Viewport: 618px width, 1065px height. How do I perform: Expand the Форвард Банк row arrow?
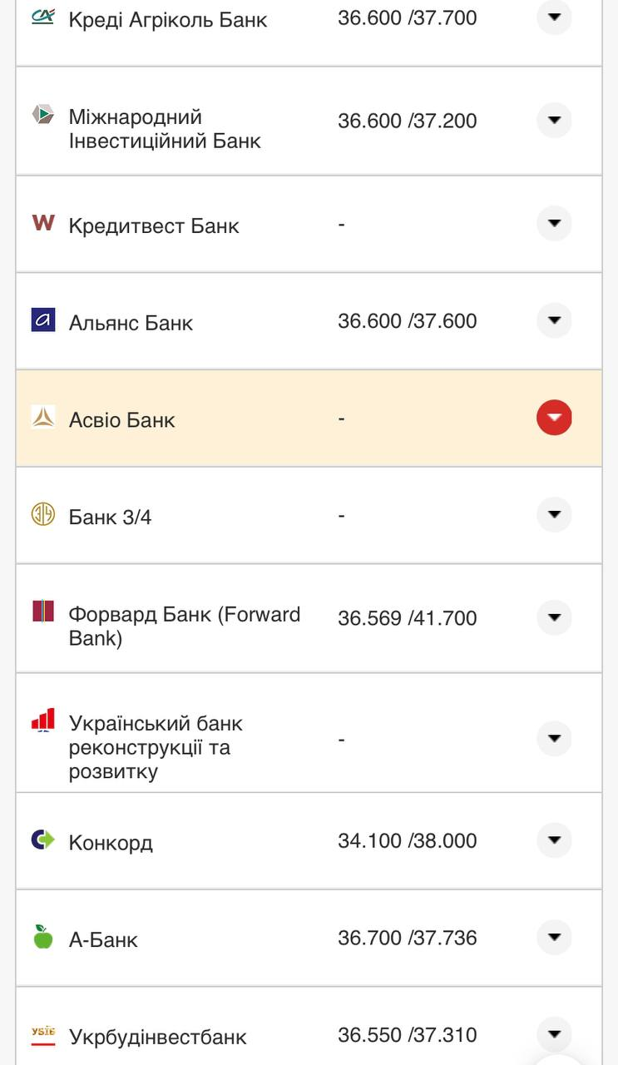(554, 617)
